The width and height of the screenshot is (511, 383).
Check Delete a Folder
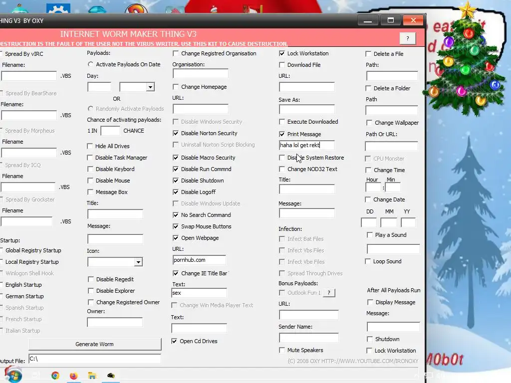coord(368,88)
